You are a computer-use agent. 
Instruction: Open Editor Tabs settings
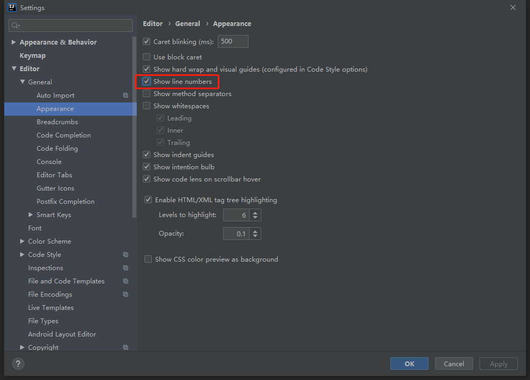click(54, 175)
